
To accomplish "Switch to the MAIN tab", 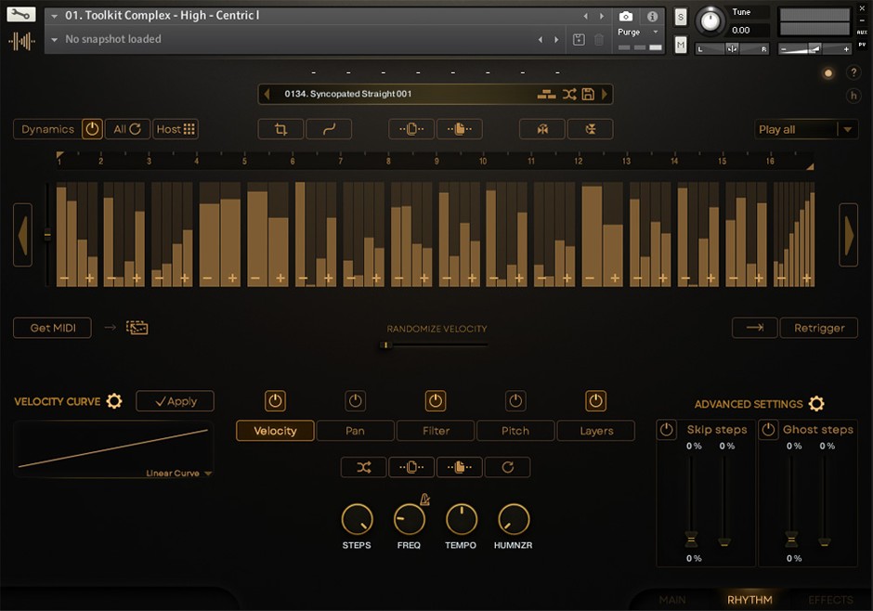I will 672,600.
